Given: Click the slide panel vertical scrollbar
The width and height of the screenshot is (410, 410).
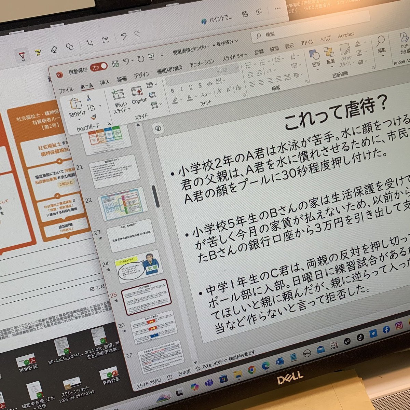Looking at the screenshot, I should pyautogui.click(x=156, y=196).
